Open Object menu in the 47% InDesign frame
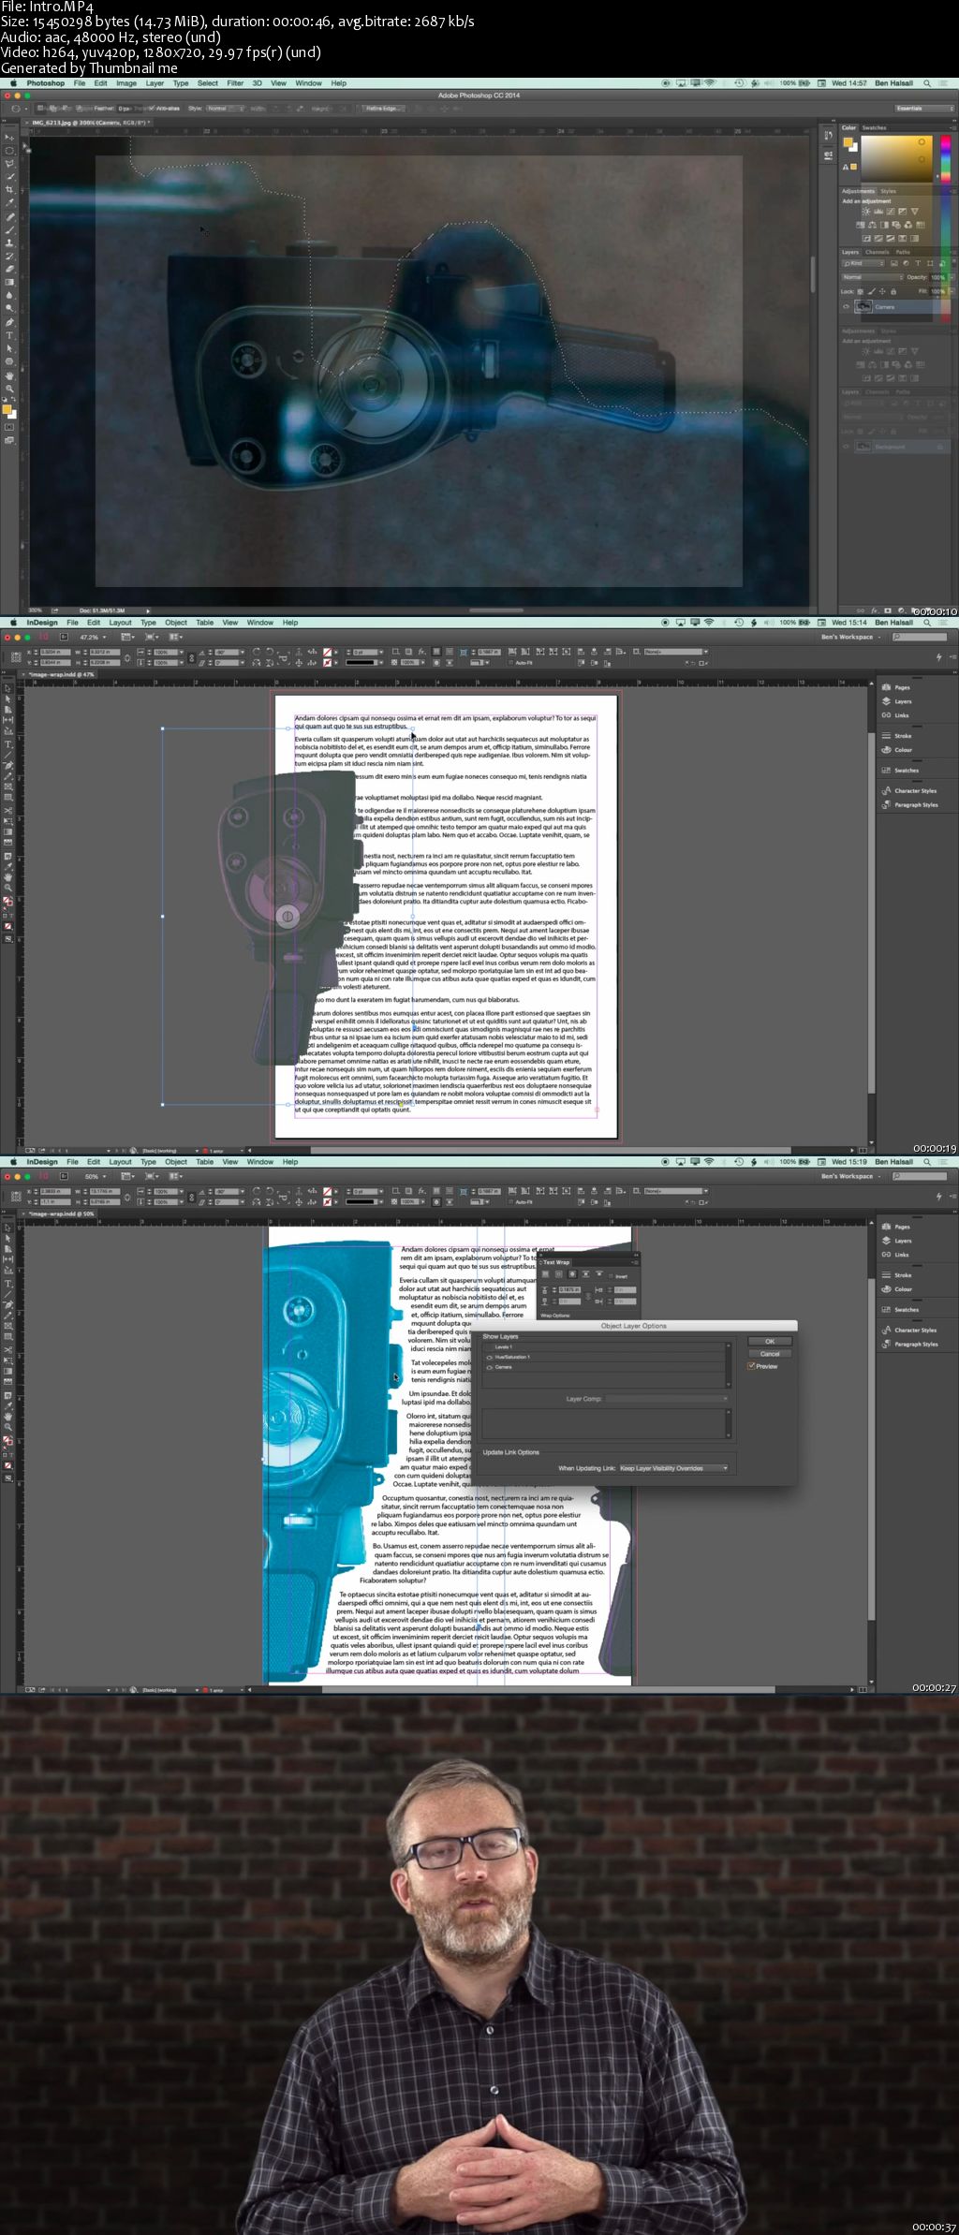 point(176,623)
